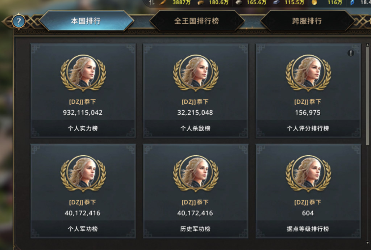Click the blue crystal resource icon
The height and width of the screenshot is (250, 371).
(352, 3)
